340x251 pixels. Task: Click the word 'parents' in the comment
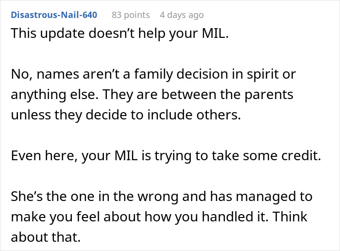269,95
